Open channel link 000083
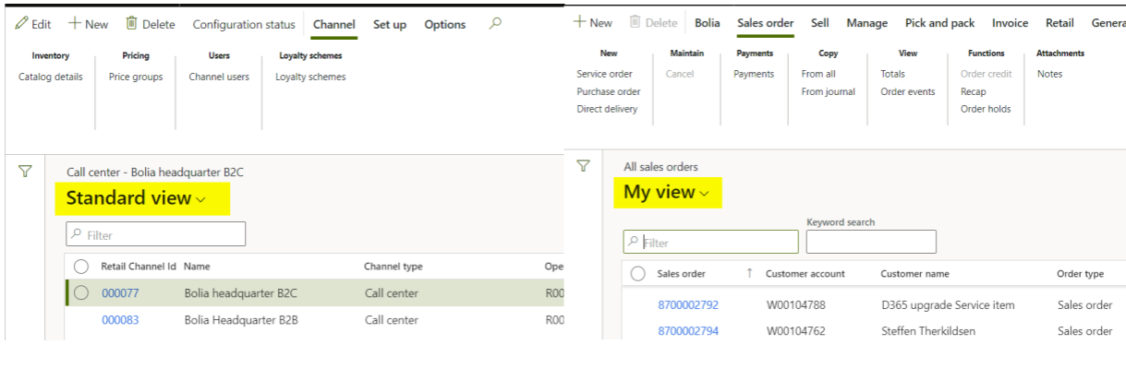The image size is (1126, 369). [x=120, y=320]
